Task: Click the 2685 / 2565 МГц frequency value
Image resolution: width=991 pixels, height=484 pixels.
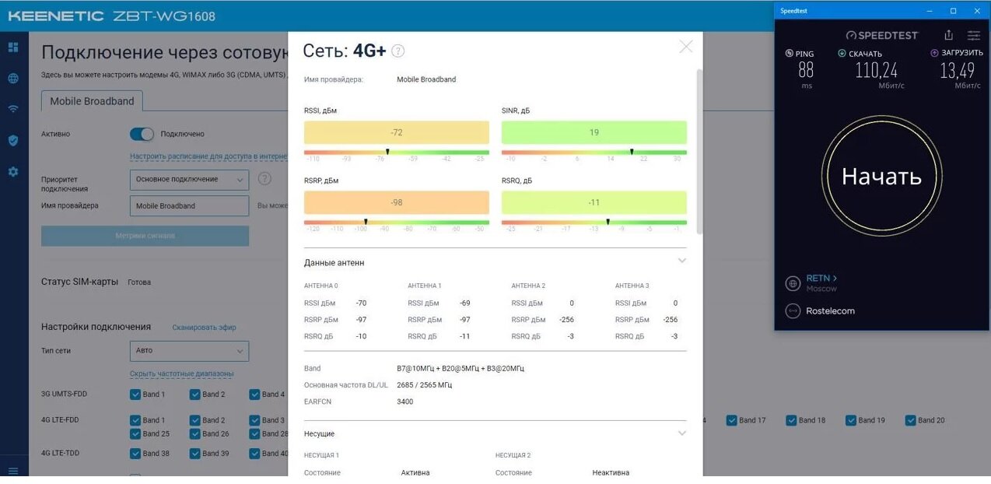Action: pos(424,385)
